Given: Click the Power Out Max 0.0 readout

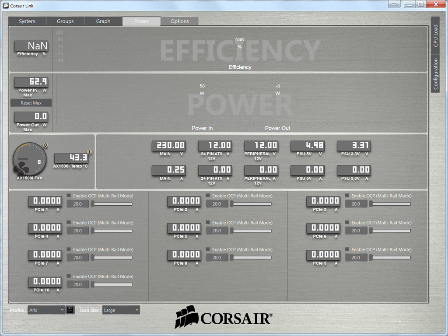Looking at the screenshot, I should (31, 116).
